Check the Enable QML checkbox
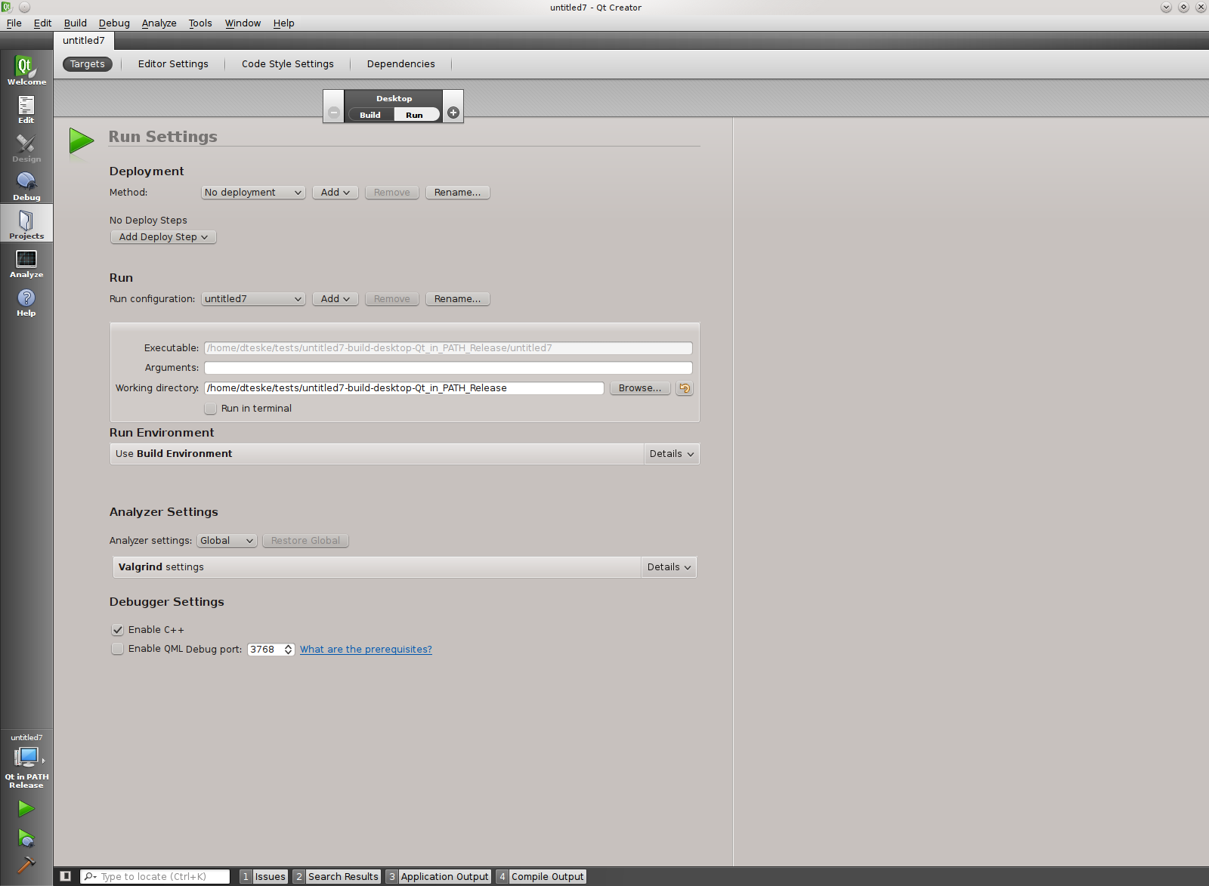The height and width of the screenshot is (886, 1209). (x=118, y=649)
